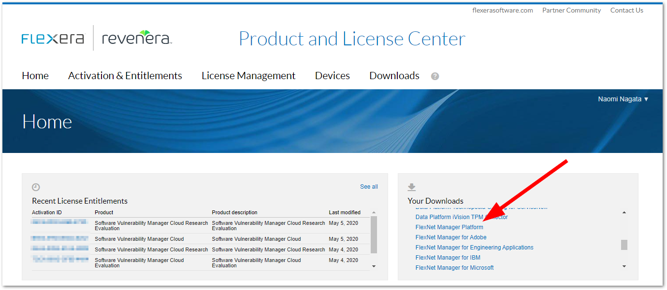Click the downloads list scrollbar thumb
Viewport: 667px width, 290px height.
[x=624, y=245]
